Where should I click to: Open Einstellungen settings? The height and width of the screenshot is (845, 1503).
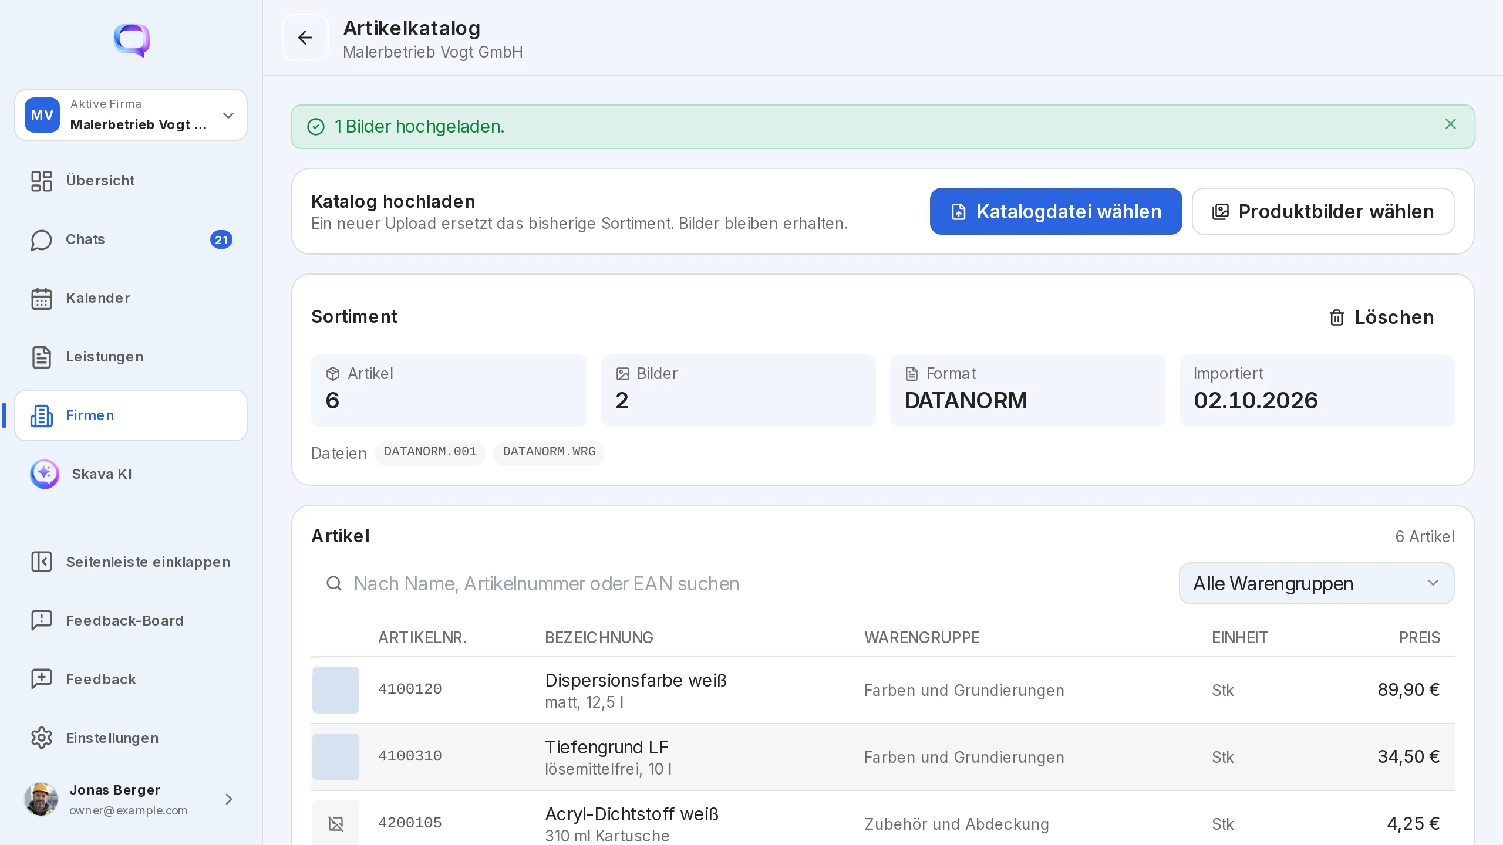131,738
